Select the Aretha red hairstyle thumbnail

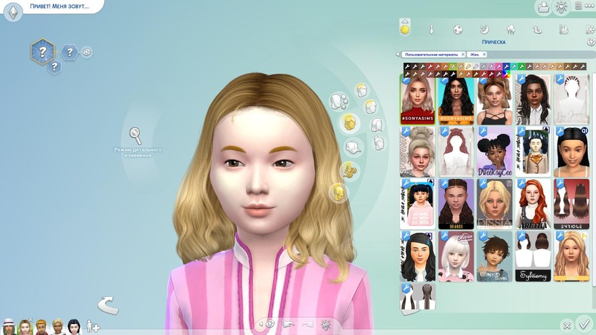(533, 204)
